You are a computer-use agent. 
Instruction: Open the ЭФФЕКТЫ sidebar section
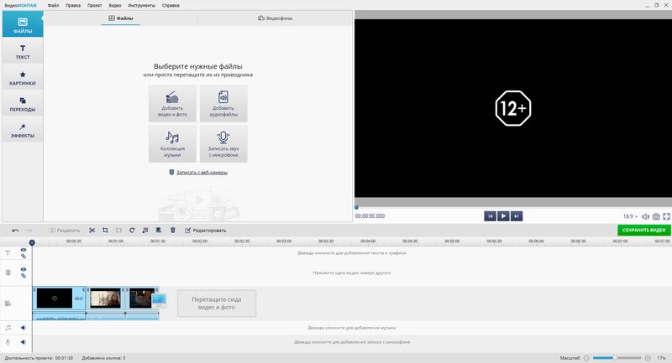[22, 129]
